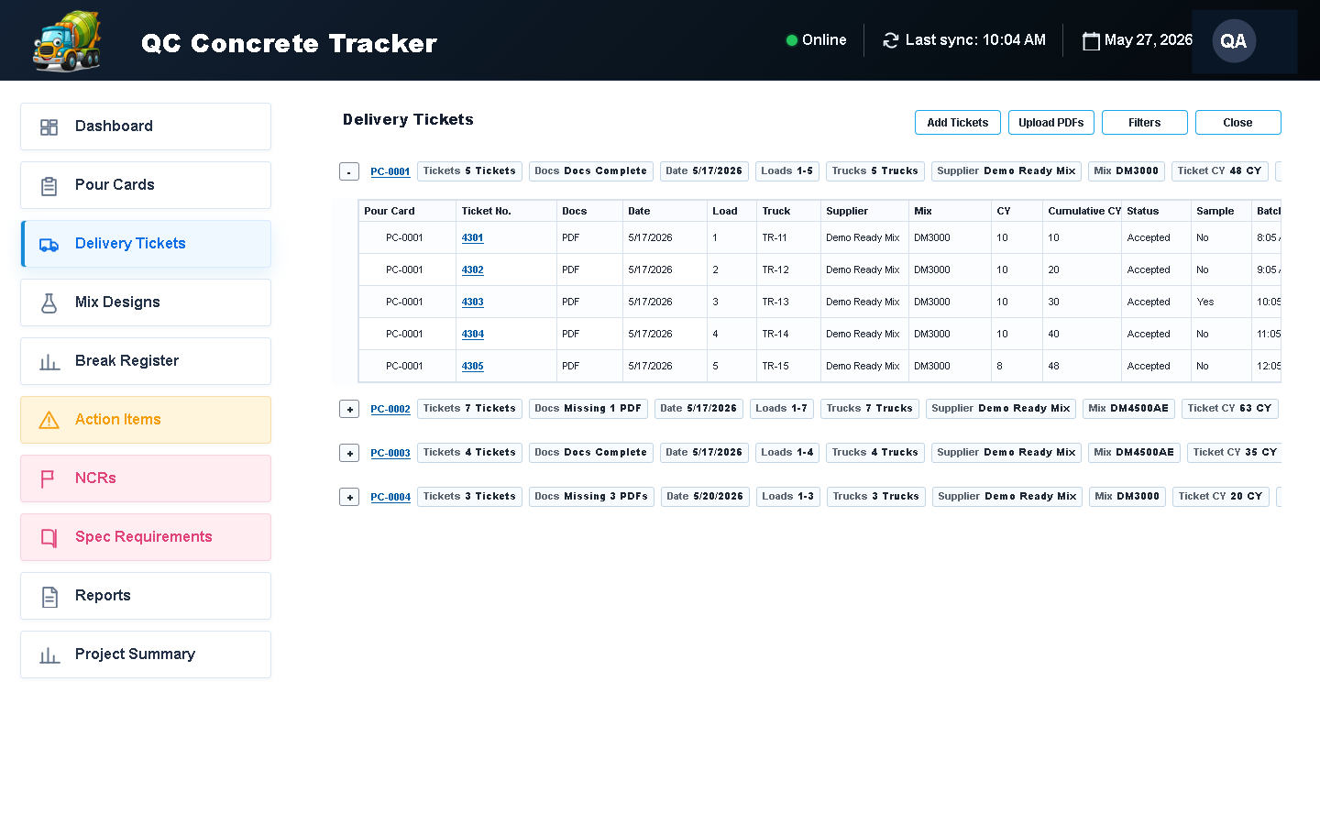Screen dimensions: 1320x825
Task: Click the Docs Missing 3 PDFs chip
Action: 591,497
